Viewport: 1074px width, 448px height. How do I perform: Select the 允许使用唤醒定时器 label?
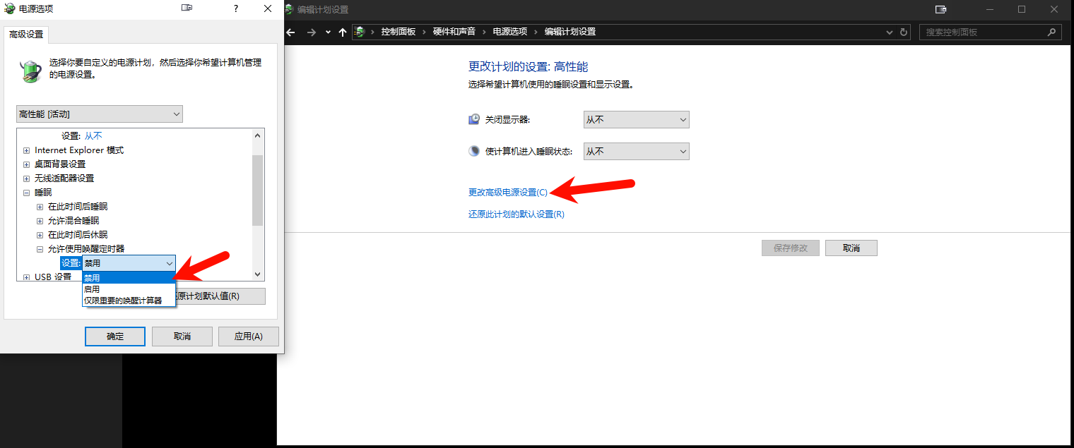(x=86, y=249)
